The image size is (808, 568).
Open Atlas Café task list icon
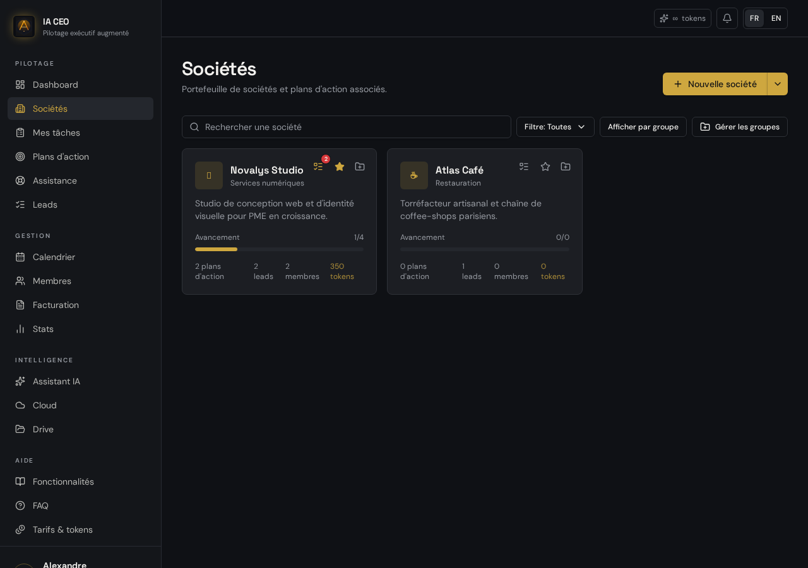[x=524, y=167]
